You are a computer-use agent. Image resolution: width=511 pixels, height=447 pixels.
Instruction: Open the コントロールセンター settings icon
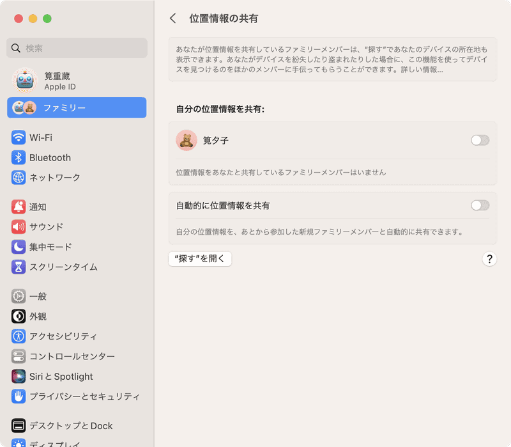[x=19, y=357]
